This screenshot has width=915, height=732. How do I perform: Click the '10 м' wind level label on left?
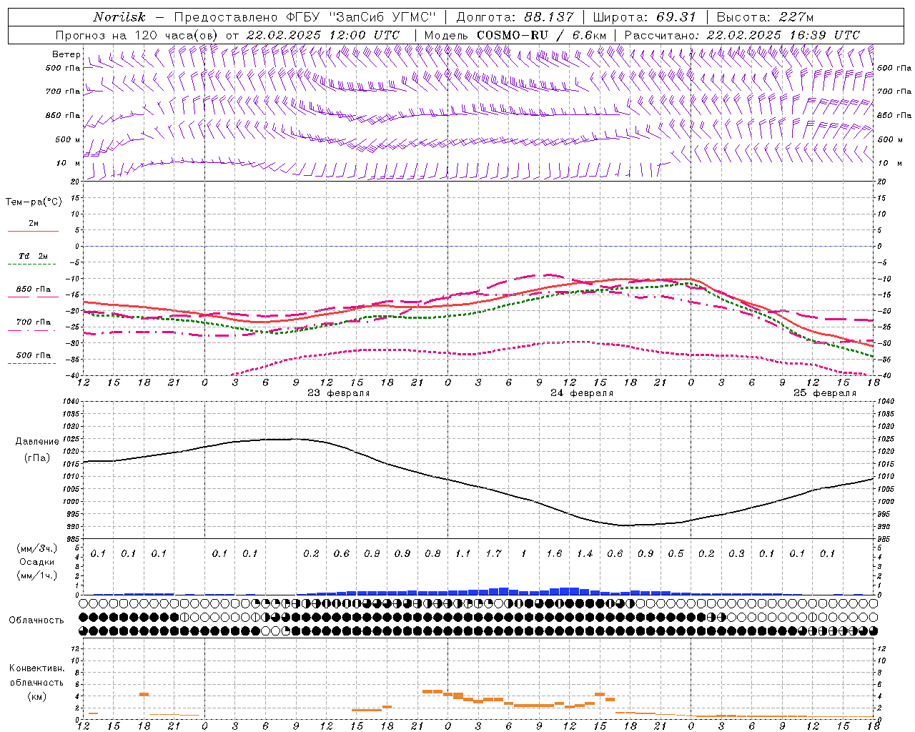69,163
